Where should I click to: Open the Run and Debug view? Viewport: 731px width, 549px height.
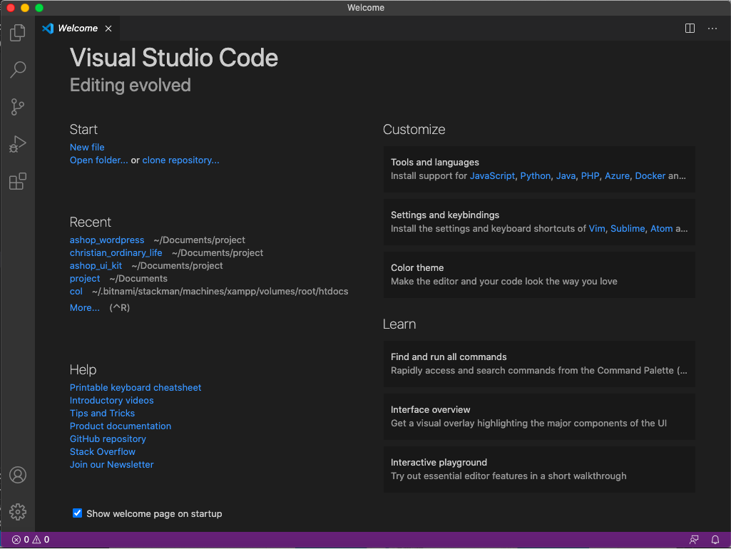(x=18, y=144)
